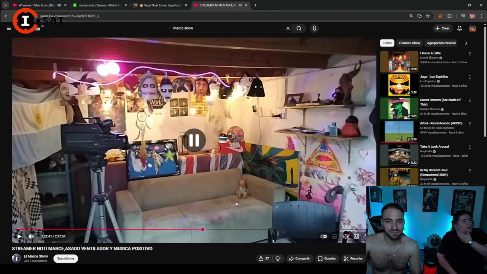The width and height of the screenshot is (487, 274).
Task: Click the Recortar clip button
Action: click(353, 258)
